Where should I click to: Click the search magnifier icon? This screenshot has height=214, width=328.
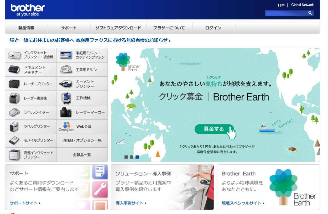click(x=310, y=13)
